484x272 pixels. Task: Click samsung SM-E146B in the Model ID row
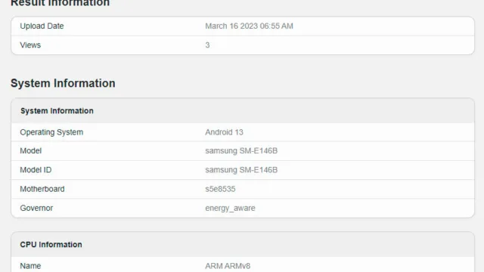(x=241, y=170)
